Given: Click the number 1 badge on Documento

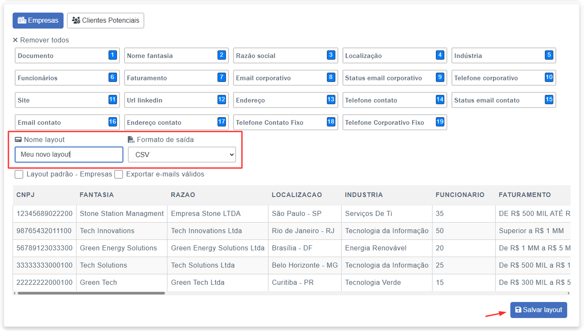Looking at the screenshot, I should (112, 55).
